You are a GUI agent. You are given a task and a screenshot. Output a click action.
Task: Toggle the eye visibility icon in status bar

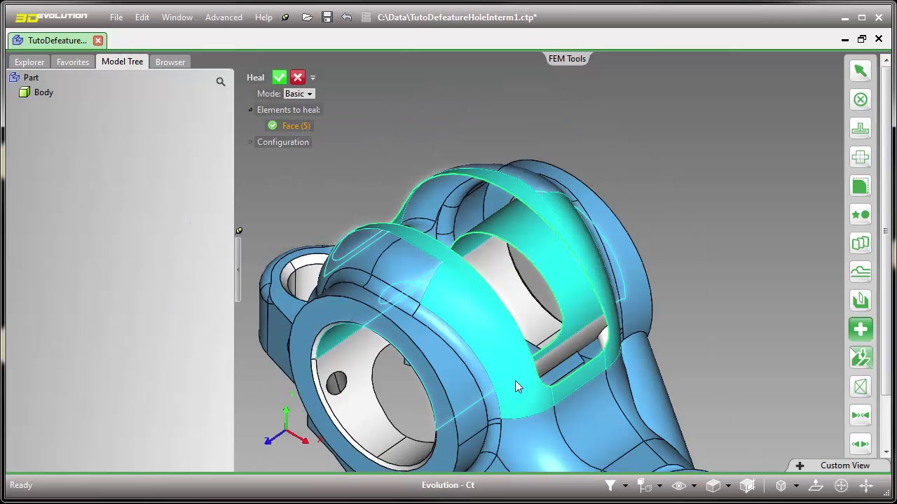678,485
